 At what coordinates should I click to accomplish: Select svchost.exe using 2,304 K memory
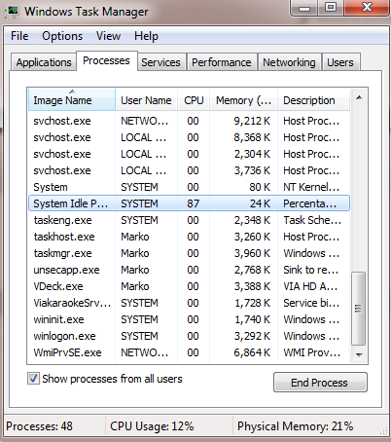click(189, 154)
